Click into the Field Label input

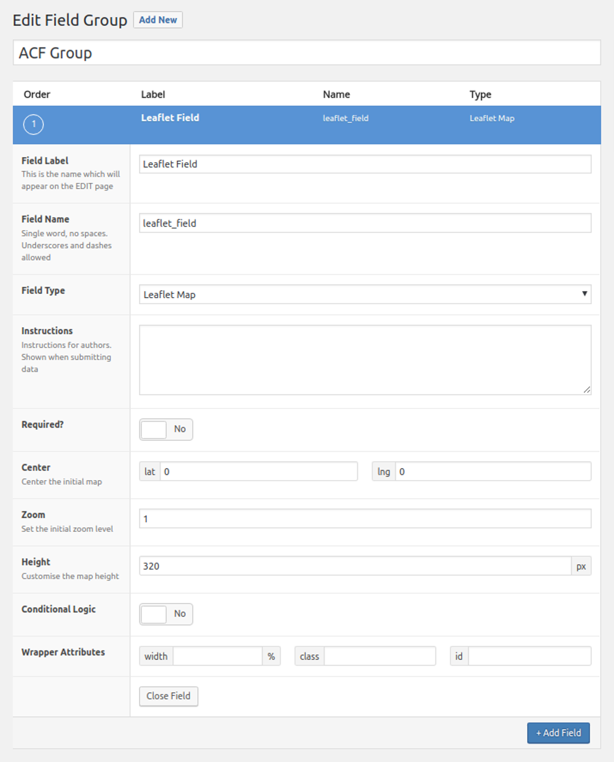pos(365,164)
